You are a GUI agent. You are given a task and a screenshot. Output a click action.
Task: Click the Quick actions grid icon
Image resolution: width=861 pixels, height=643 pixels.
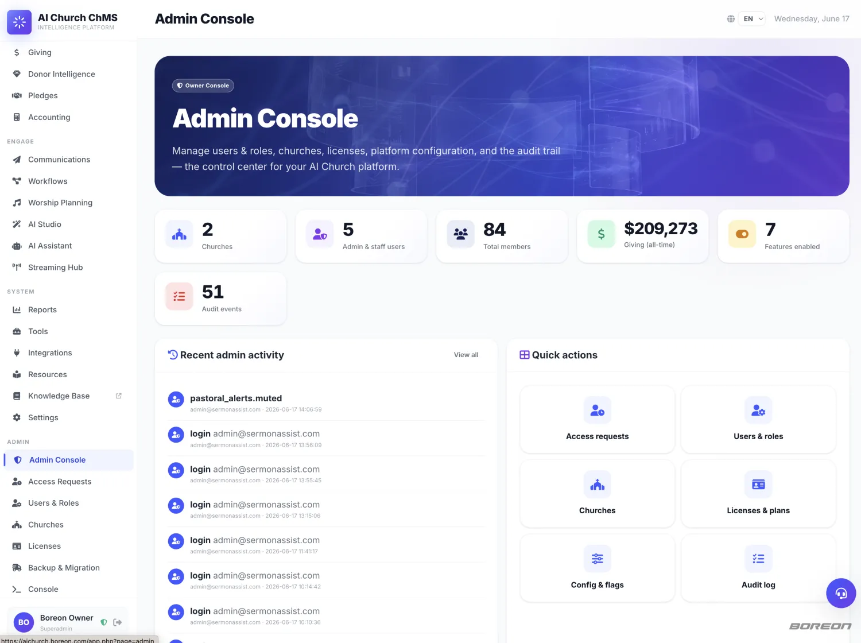[x=525, y=355]
